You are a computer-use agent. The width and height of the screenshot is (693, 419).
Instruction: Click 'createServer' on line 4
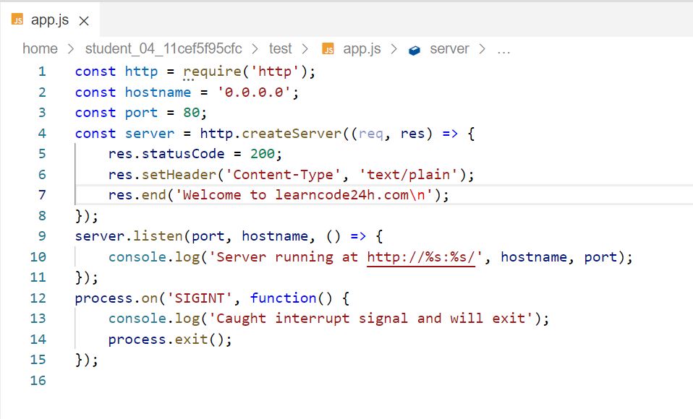(x=292, y=134)
